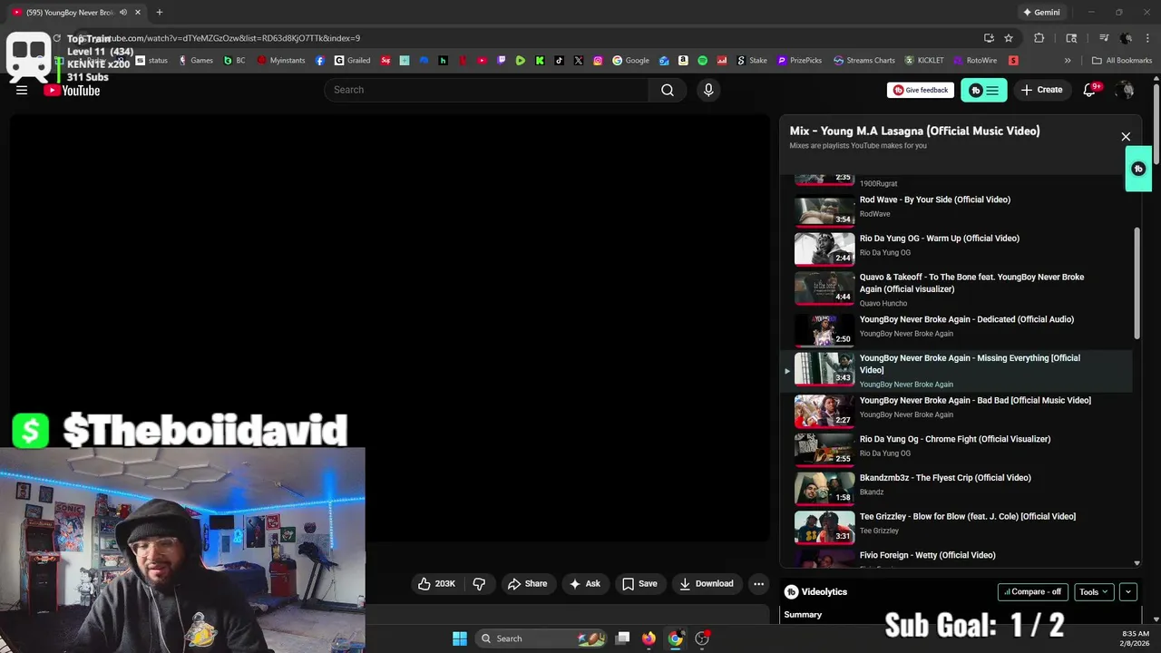
Task: Collapse Videolytics with the chevron button
Action: pos(1128,591)
